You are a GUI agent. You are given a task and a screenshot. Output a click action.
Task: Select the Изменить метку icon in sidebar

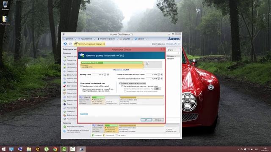pyautogui.click(x=65, y=79)
